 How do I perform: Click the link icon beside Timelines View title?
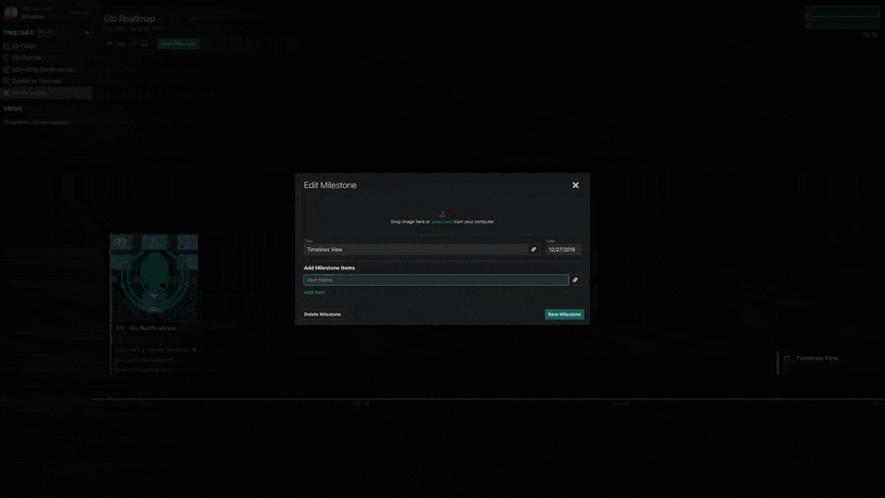point(534,250)
